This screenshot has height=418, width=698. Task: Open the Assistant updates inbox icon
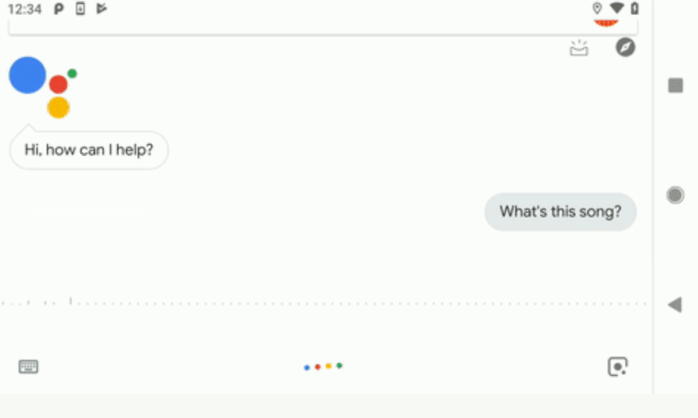click(x=578, y=48)
